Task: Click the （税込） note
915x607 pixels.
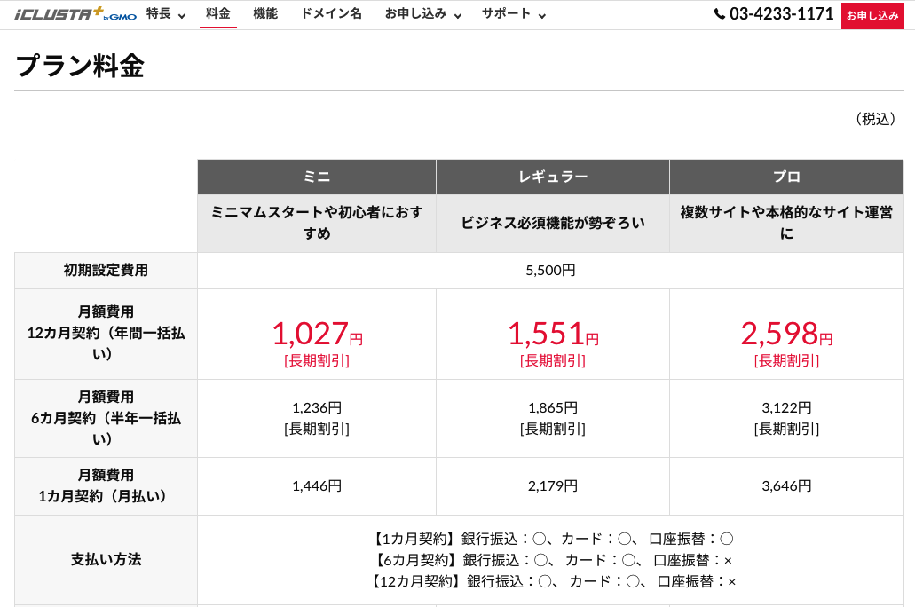Action: (x=875, y=119)
